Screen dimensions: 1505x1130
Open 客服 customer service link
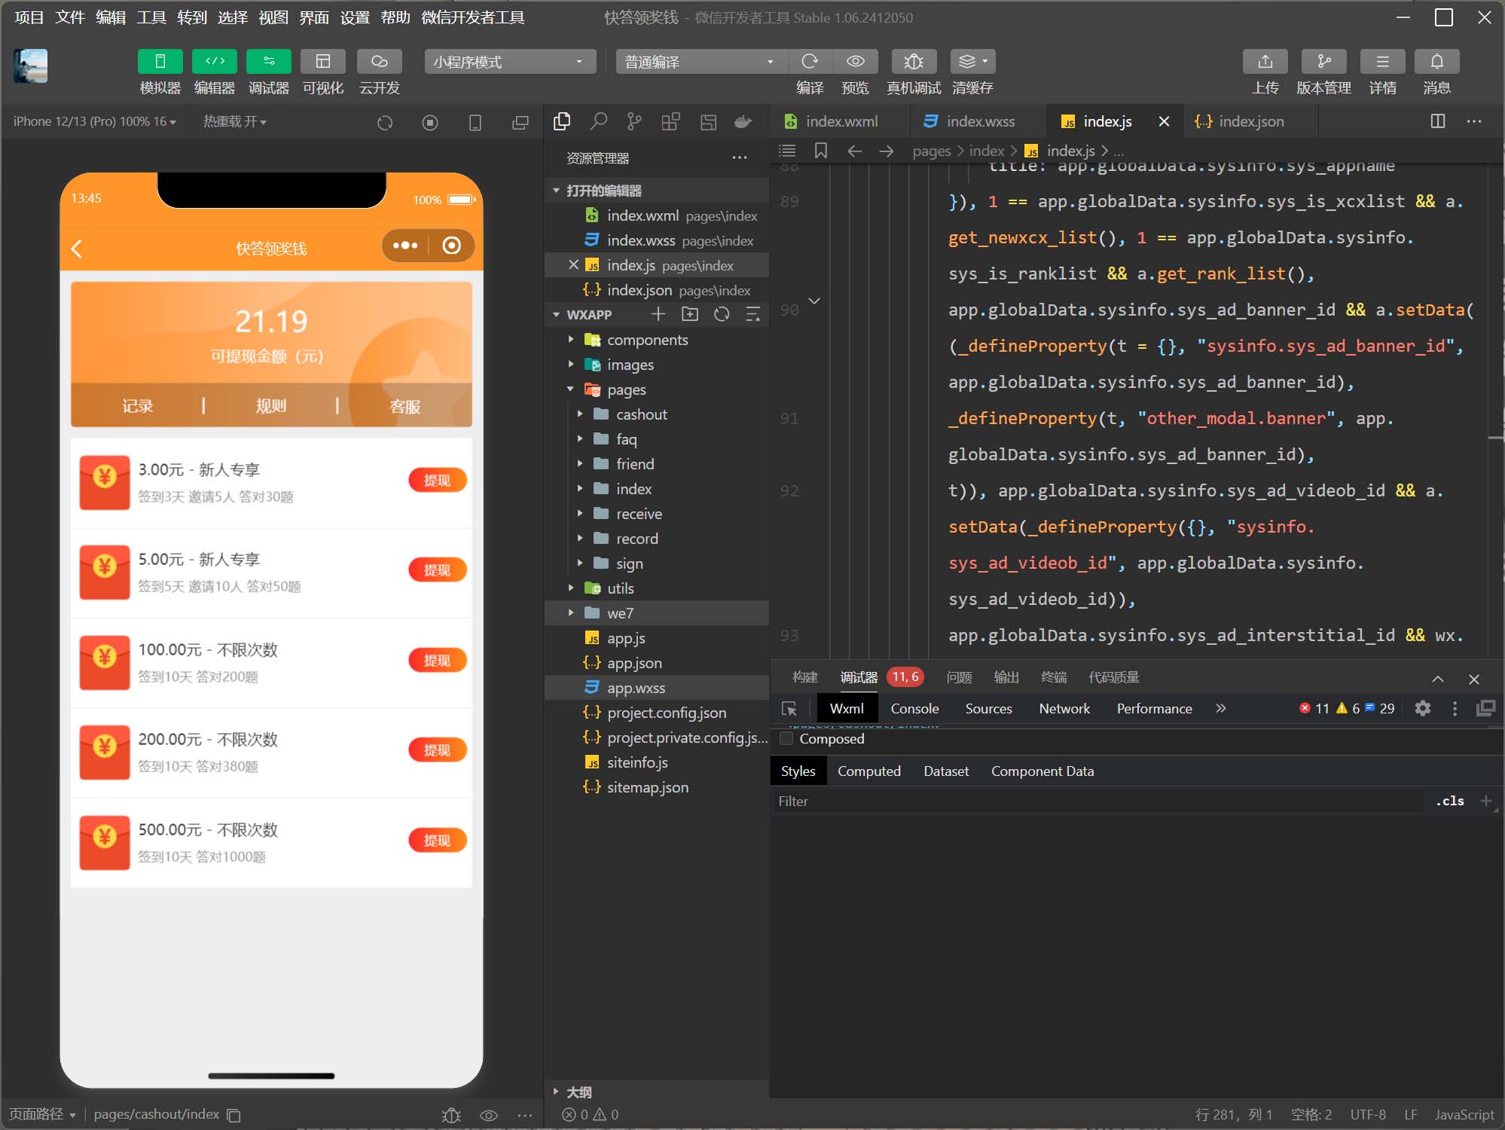pyautogui.click(x=405, y=406)
